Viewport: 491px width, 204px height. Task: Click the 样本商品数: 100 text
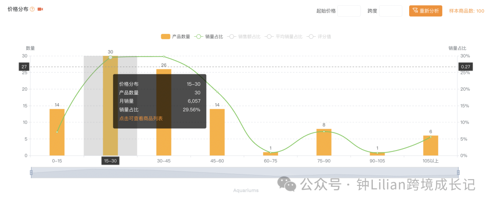pyautogui.click(x=466, y=11)
